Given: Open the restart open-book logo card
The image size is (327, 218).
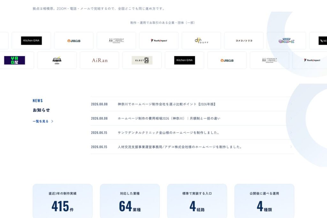Looking at the screenshot, I should click(57, 60).
